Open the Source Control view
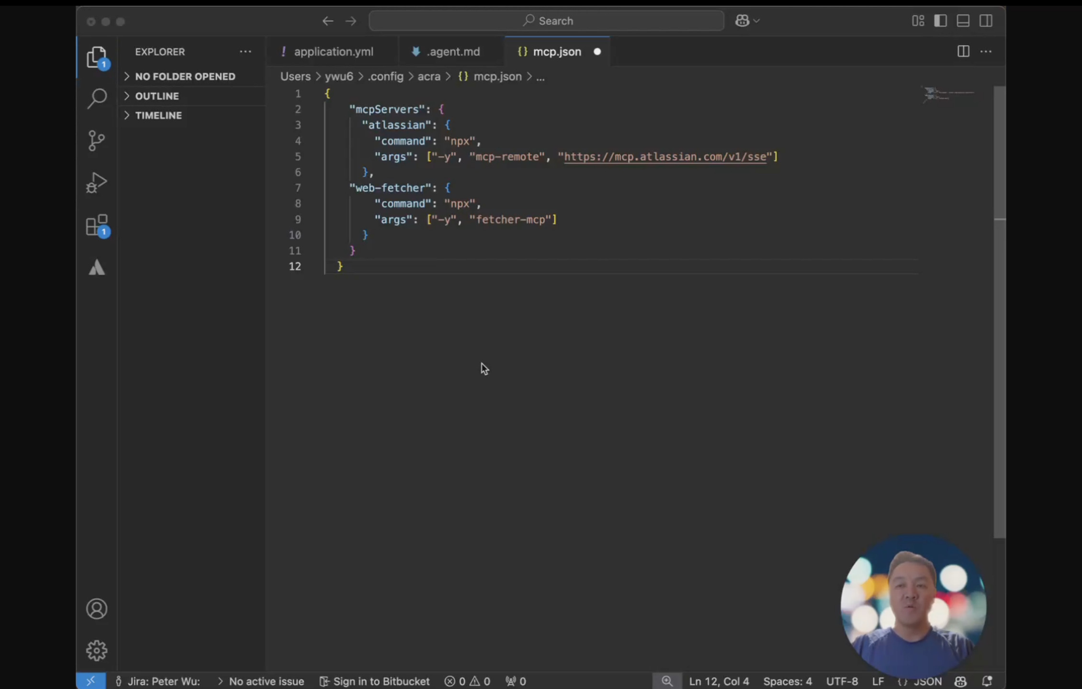 pos(97,141)
